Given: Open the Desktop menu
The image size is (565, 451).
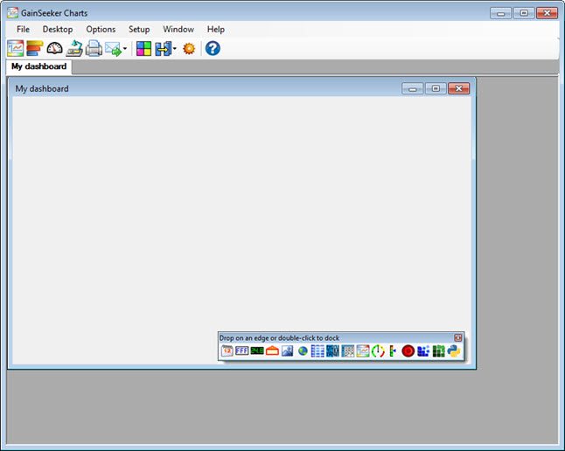Looking at the screenshot, I should [58, 29].
